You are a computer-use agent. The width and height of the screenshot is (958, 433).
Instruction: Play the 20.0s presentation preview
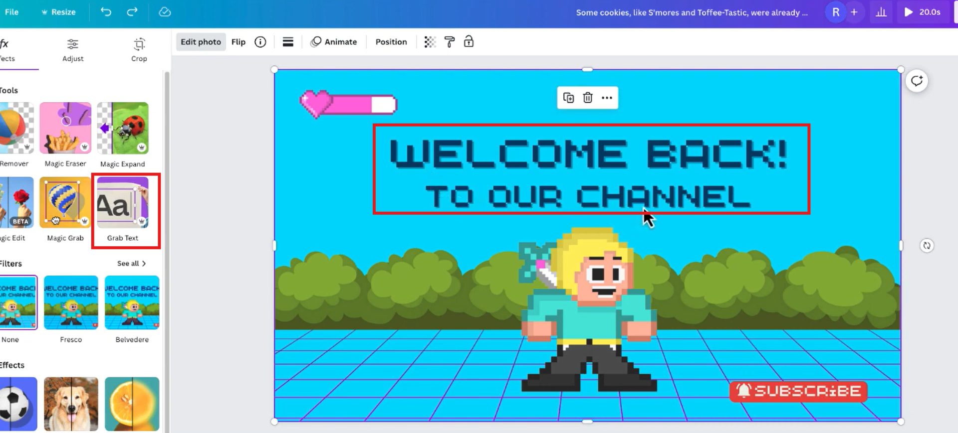[x=922, y=12]
